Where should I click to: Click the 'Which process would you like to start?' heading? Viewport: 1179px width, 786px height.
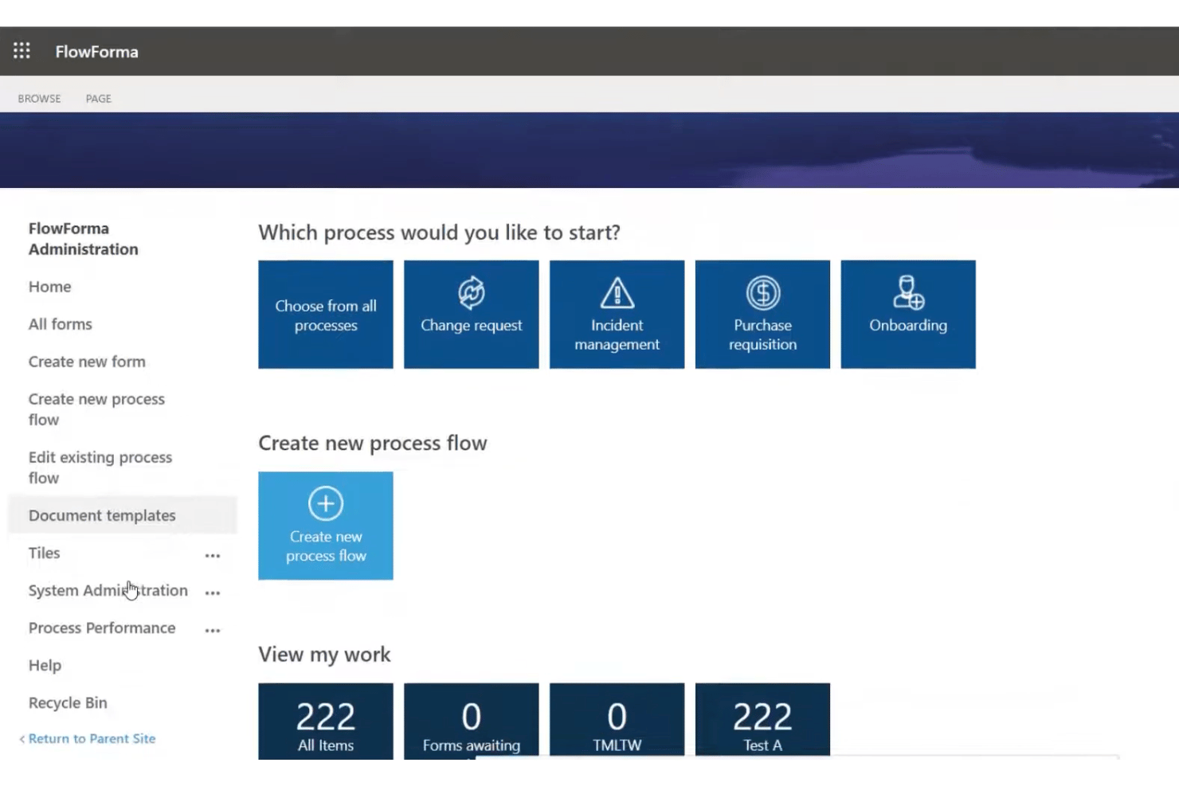tap(439, 233)
